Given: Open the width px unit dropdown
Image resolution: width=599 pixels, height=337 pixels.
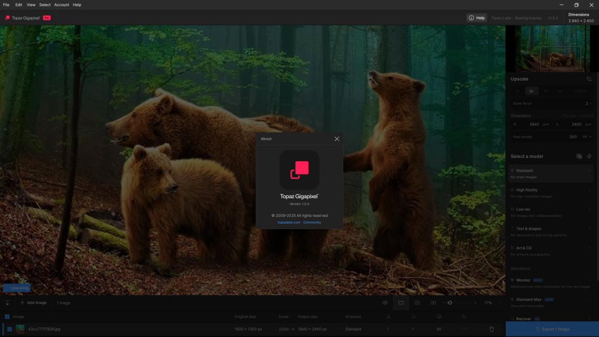Looking at the screenshot, I should tap(546, 124).
